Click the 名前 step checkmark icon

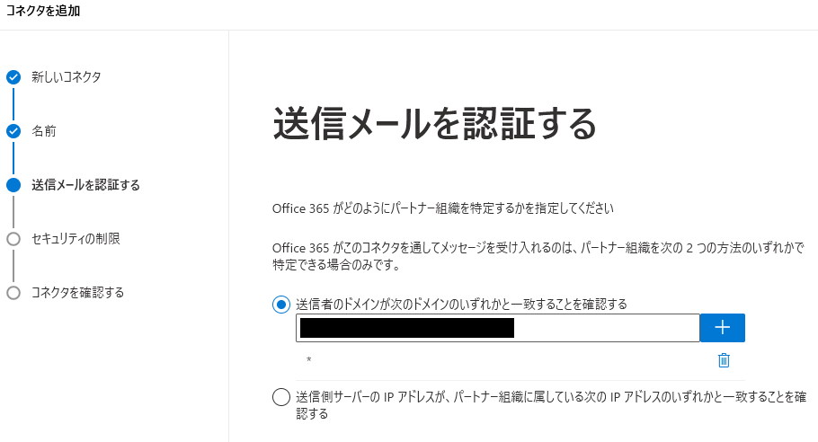(x=13, y=131)
